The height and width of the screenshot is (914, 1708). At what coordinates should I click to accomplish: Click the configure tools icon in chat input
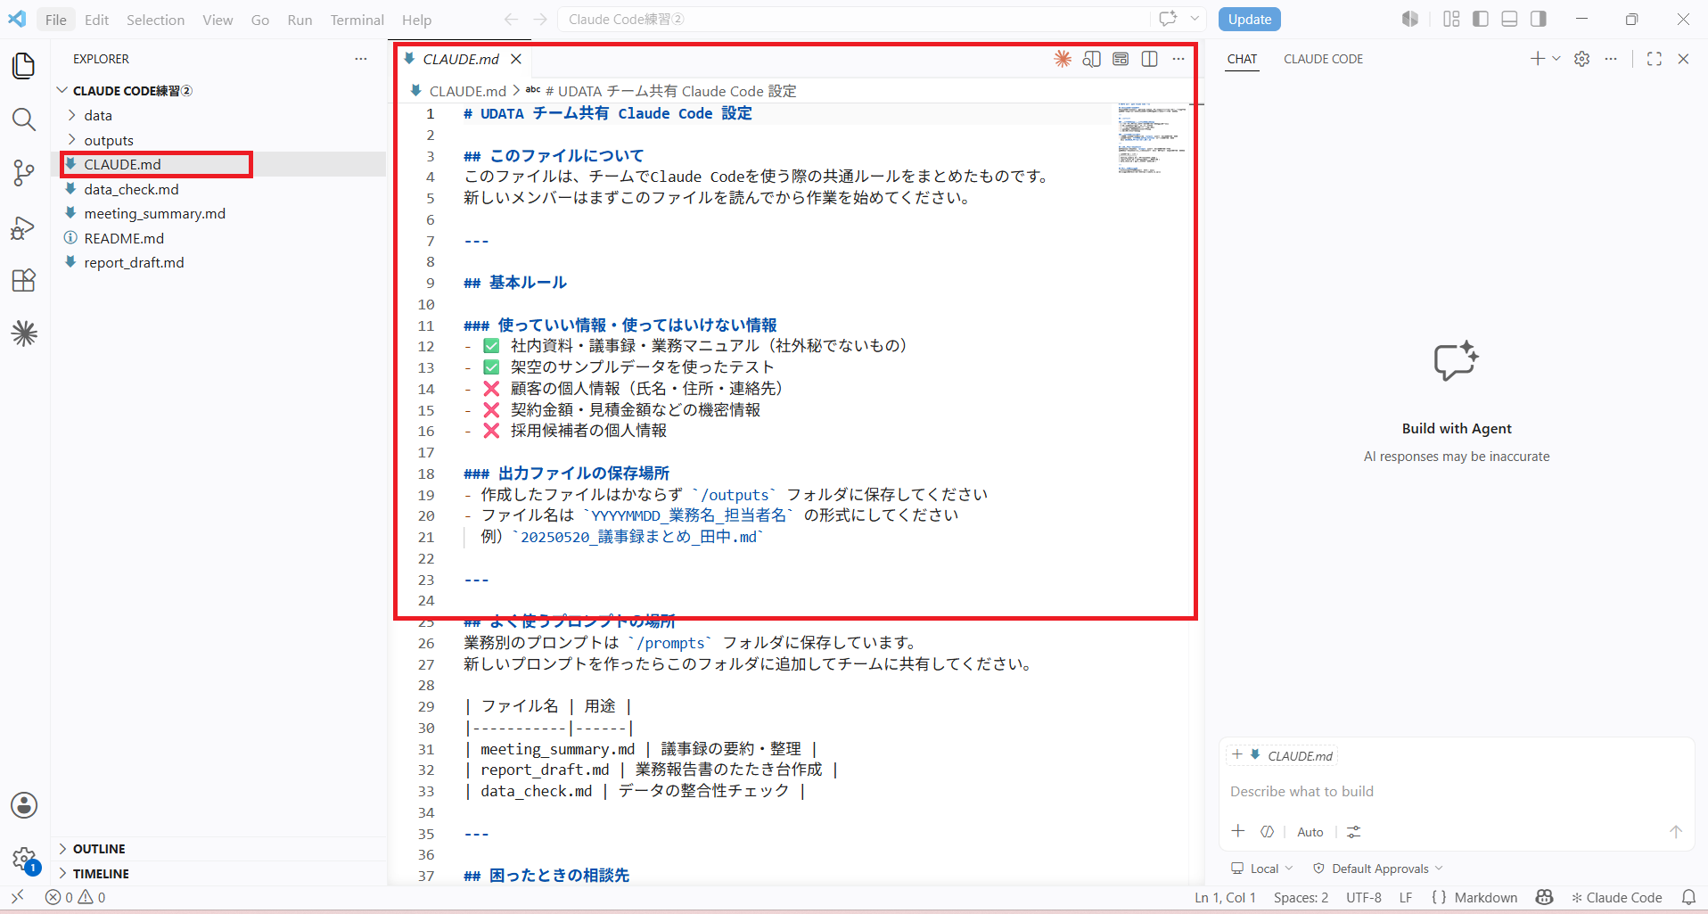[x=1353, y=832]
